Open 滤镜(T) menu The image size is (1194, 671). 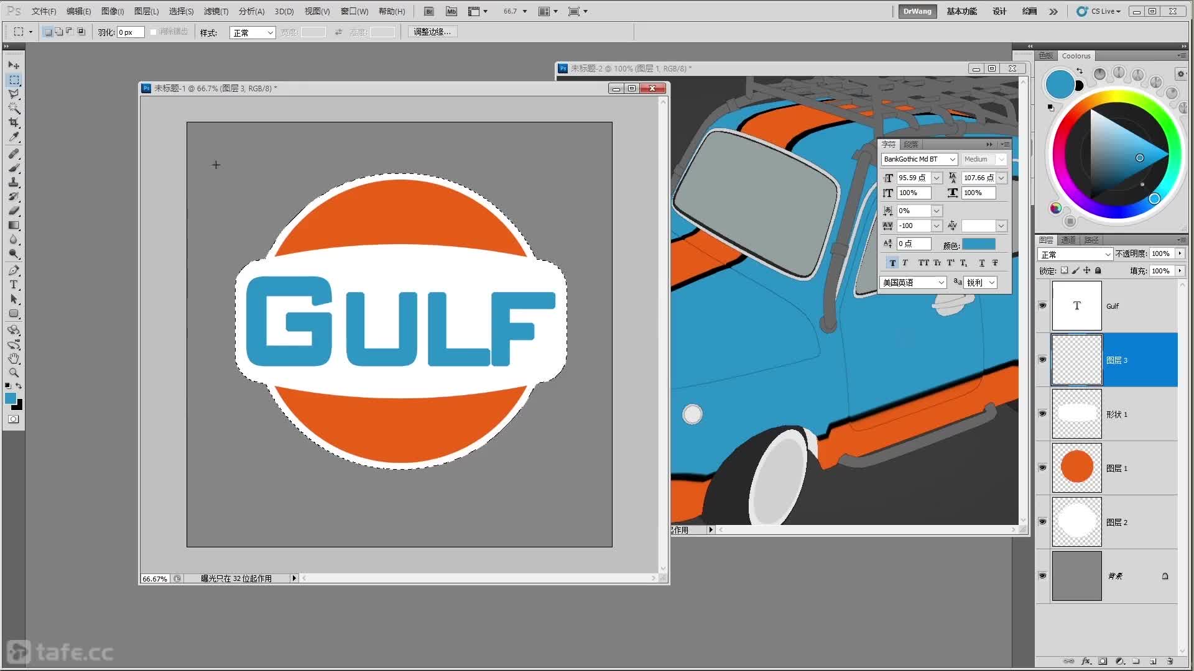click(x=216, y=11)
